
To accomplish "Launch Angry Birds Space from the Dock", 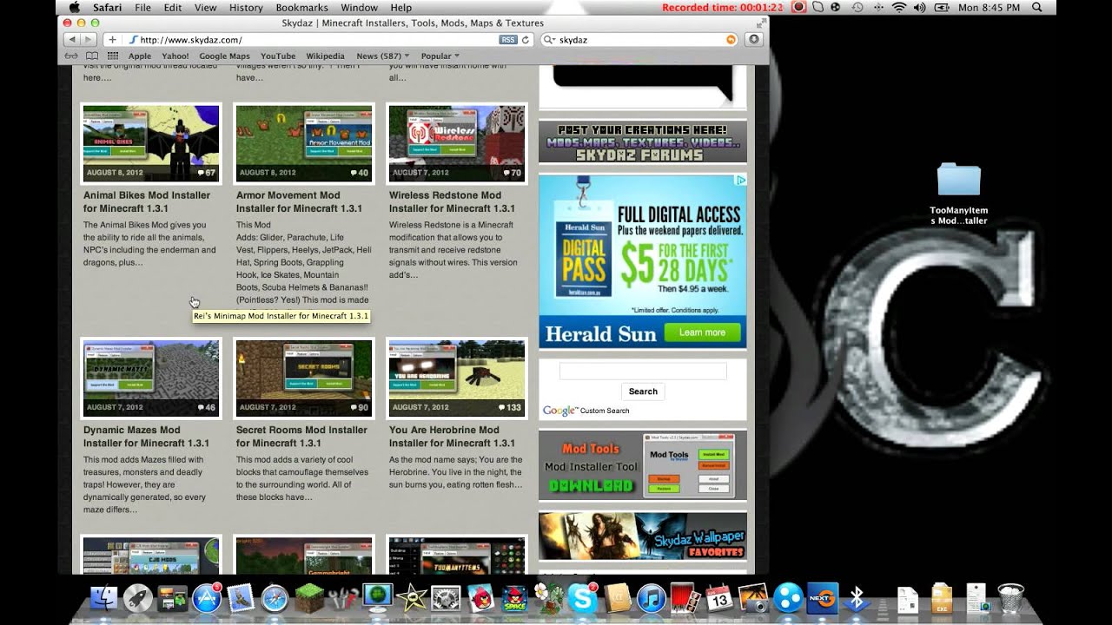I will coord(513,597).
